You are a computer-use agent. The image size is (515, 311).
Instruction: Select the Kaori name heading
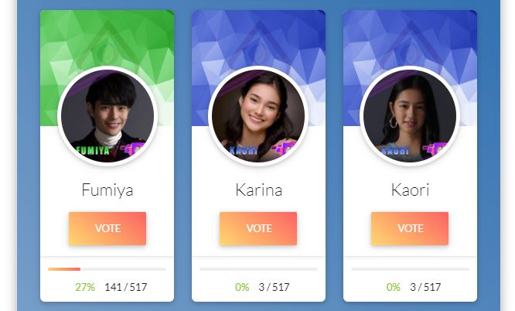click(x=411, y=190)
